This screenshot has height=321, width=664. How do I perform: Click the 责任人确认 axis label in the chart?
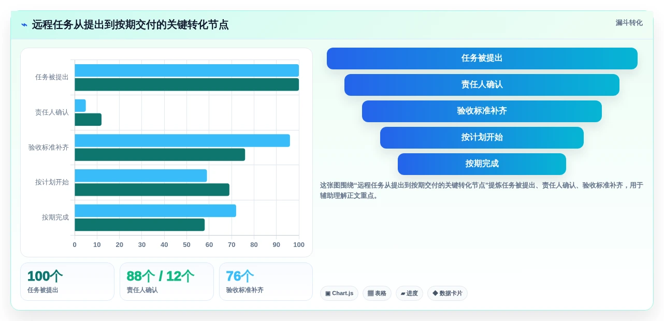(52, 112)
